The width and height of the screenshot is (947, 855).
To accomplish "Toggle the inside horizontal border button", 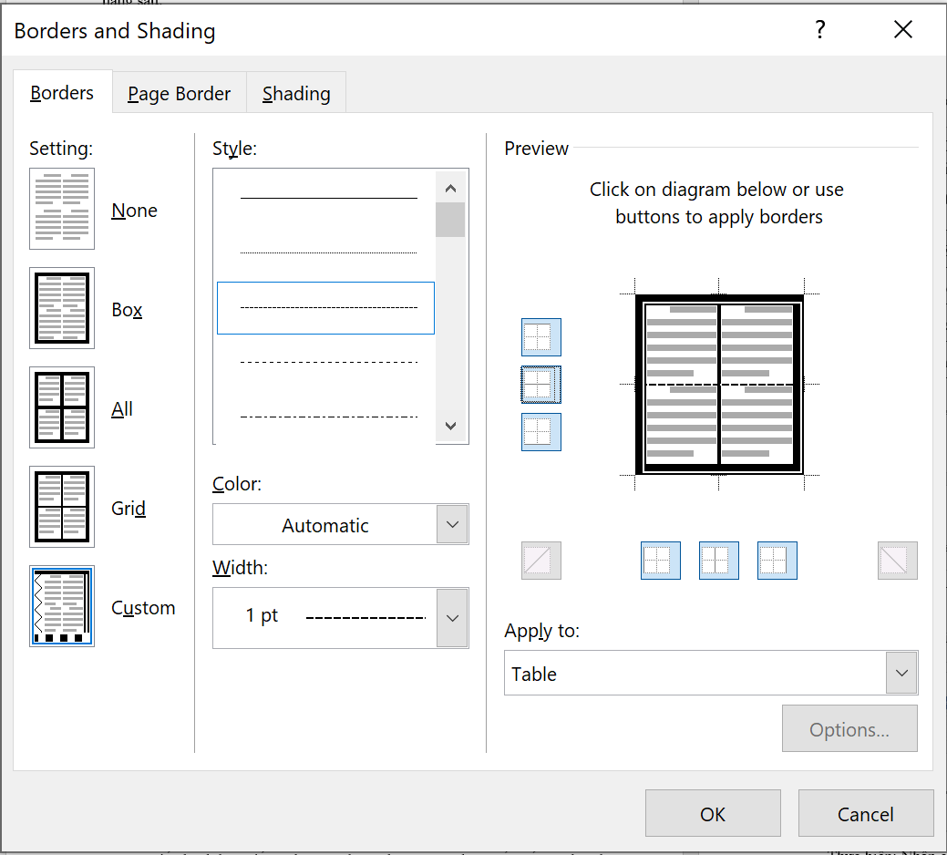I will 541,385.
